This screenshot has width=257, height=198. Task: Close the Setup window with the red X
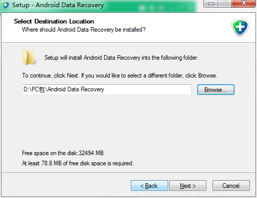click(244, 4)
